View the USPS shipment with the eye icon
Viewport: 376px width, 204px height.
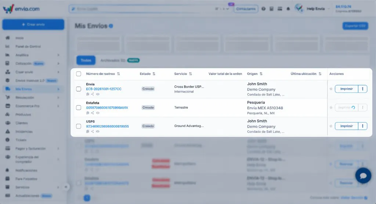click(98, 132)
